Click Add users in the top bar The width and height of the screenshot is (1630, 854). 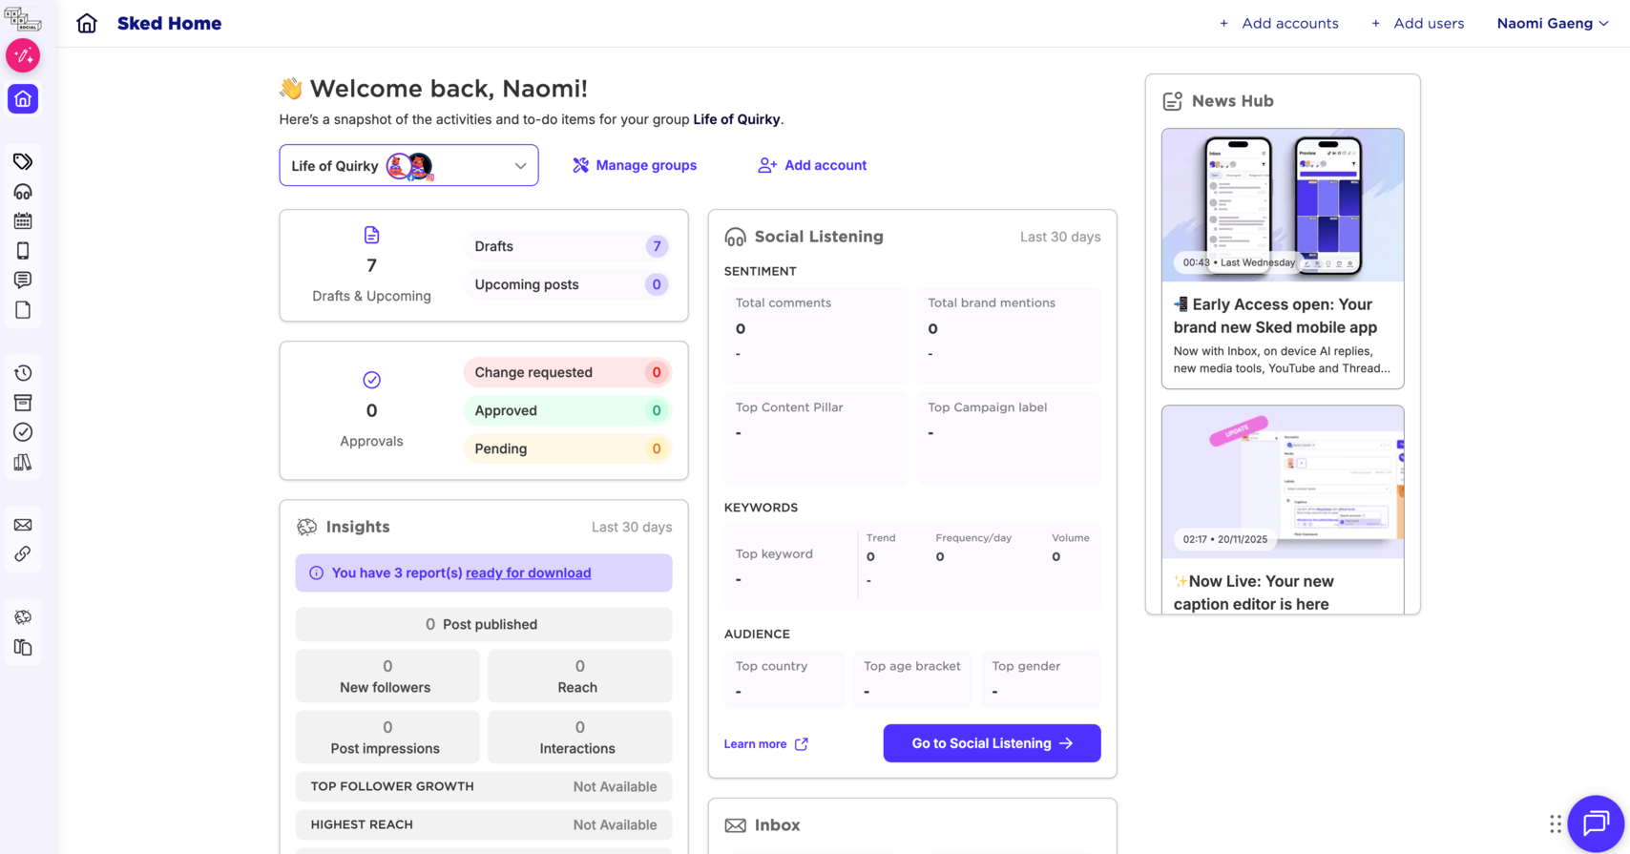[x=1417, y=23]
